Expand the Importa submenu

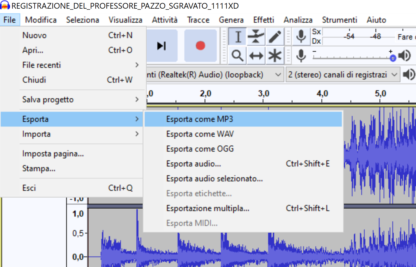[x=72, y=134]
